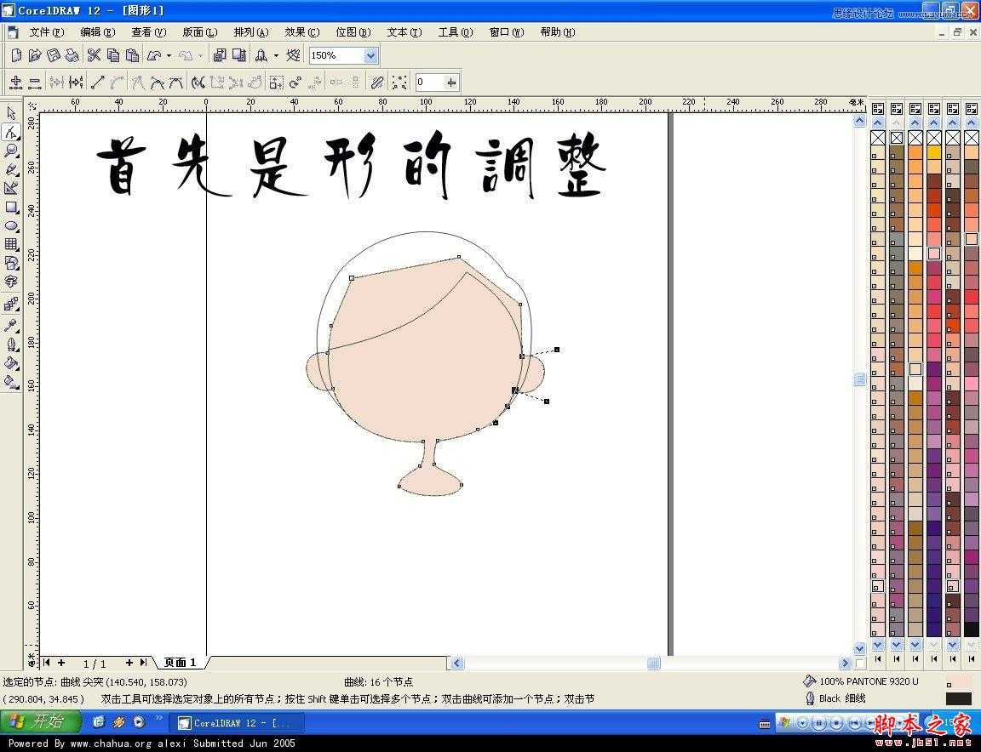
Task: Go to the first page button
Action: pos(46,663)
